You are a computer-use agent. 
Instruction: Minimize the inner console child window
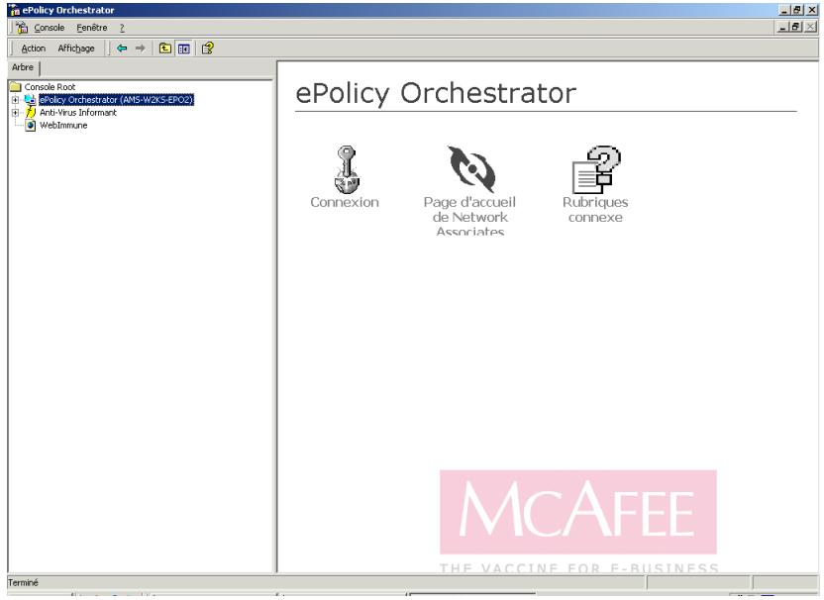(783, 27)
